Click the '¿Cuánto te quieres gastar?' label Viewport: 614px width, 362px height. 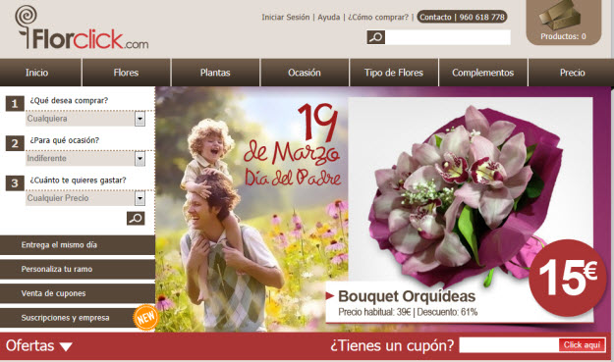[78, 181]
